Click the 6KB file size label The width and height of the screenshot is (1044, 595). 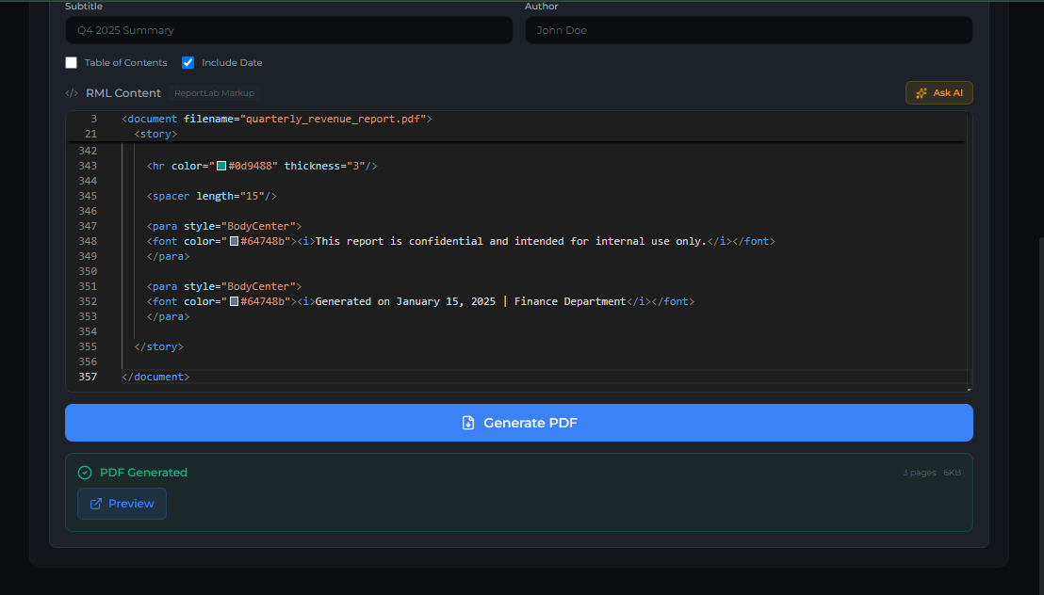click(952, 473)
